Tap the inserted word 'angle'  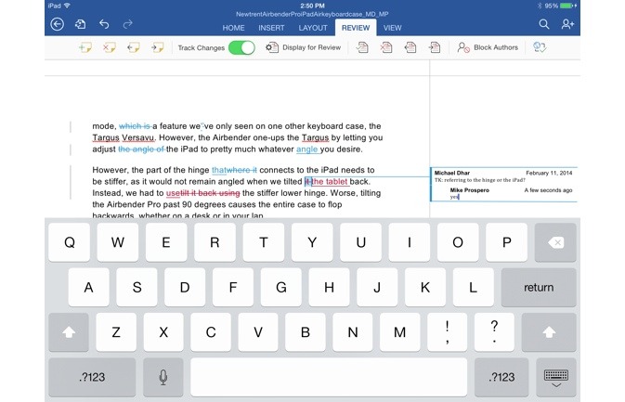pyautogui.click(x=306, y=149)
